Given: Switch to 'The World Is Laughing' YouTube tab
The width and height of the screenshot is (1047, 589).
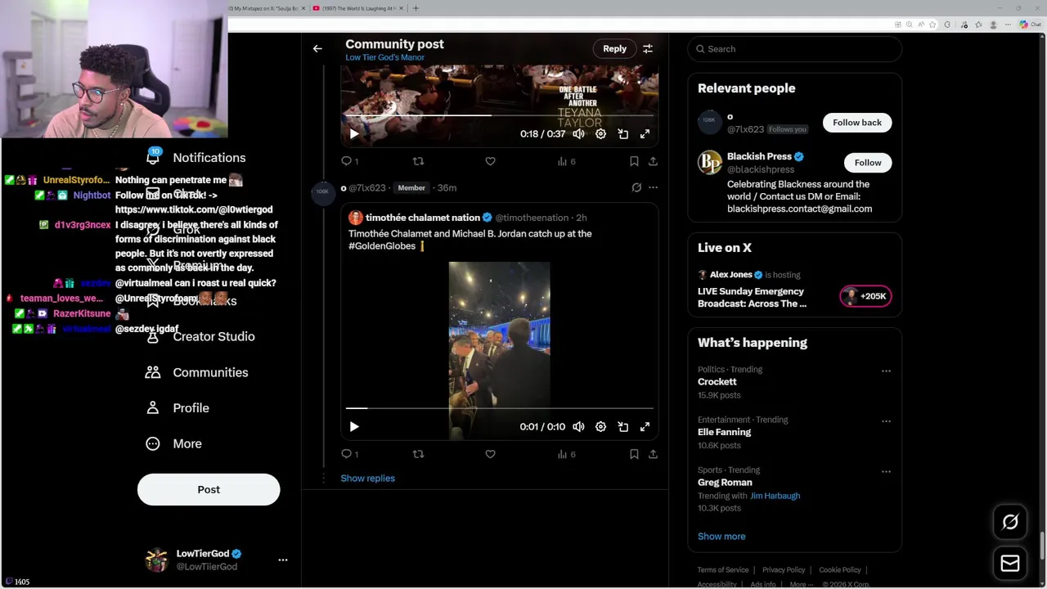Looking at the screenshot, I should coord(359,8).
